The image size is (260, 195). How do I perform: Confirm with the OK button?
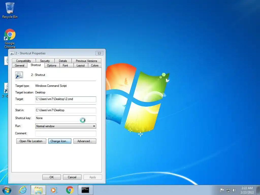[x=52, y=177]
